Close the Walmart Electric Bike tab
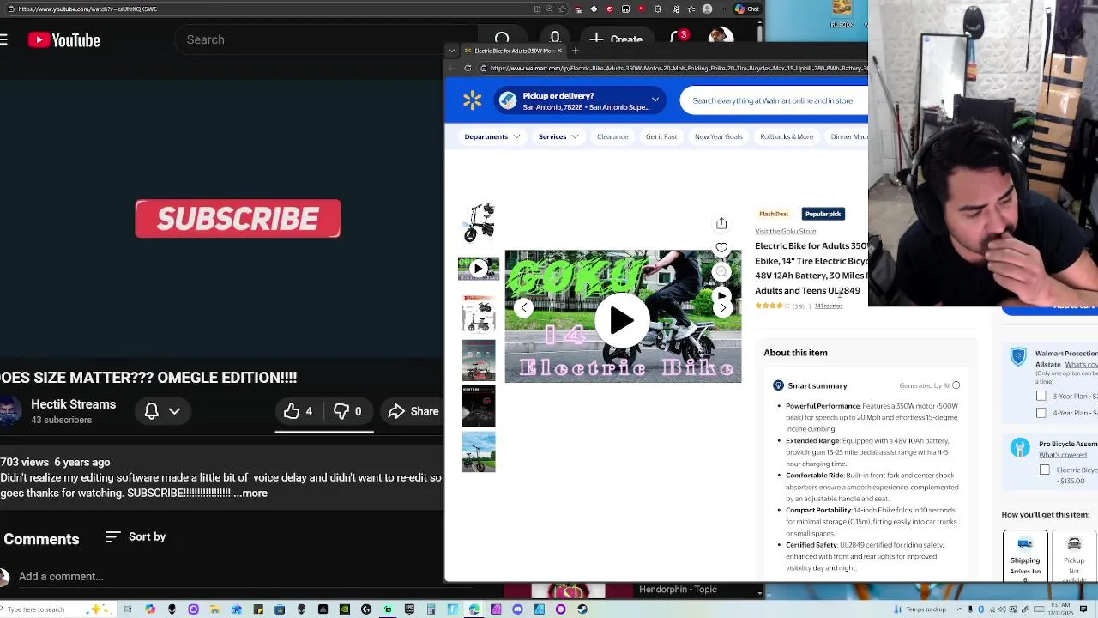 [559, 51]
